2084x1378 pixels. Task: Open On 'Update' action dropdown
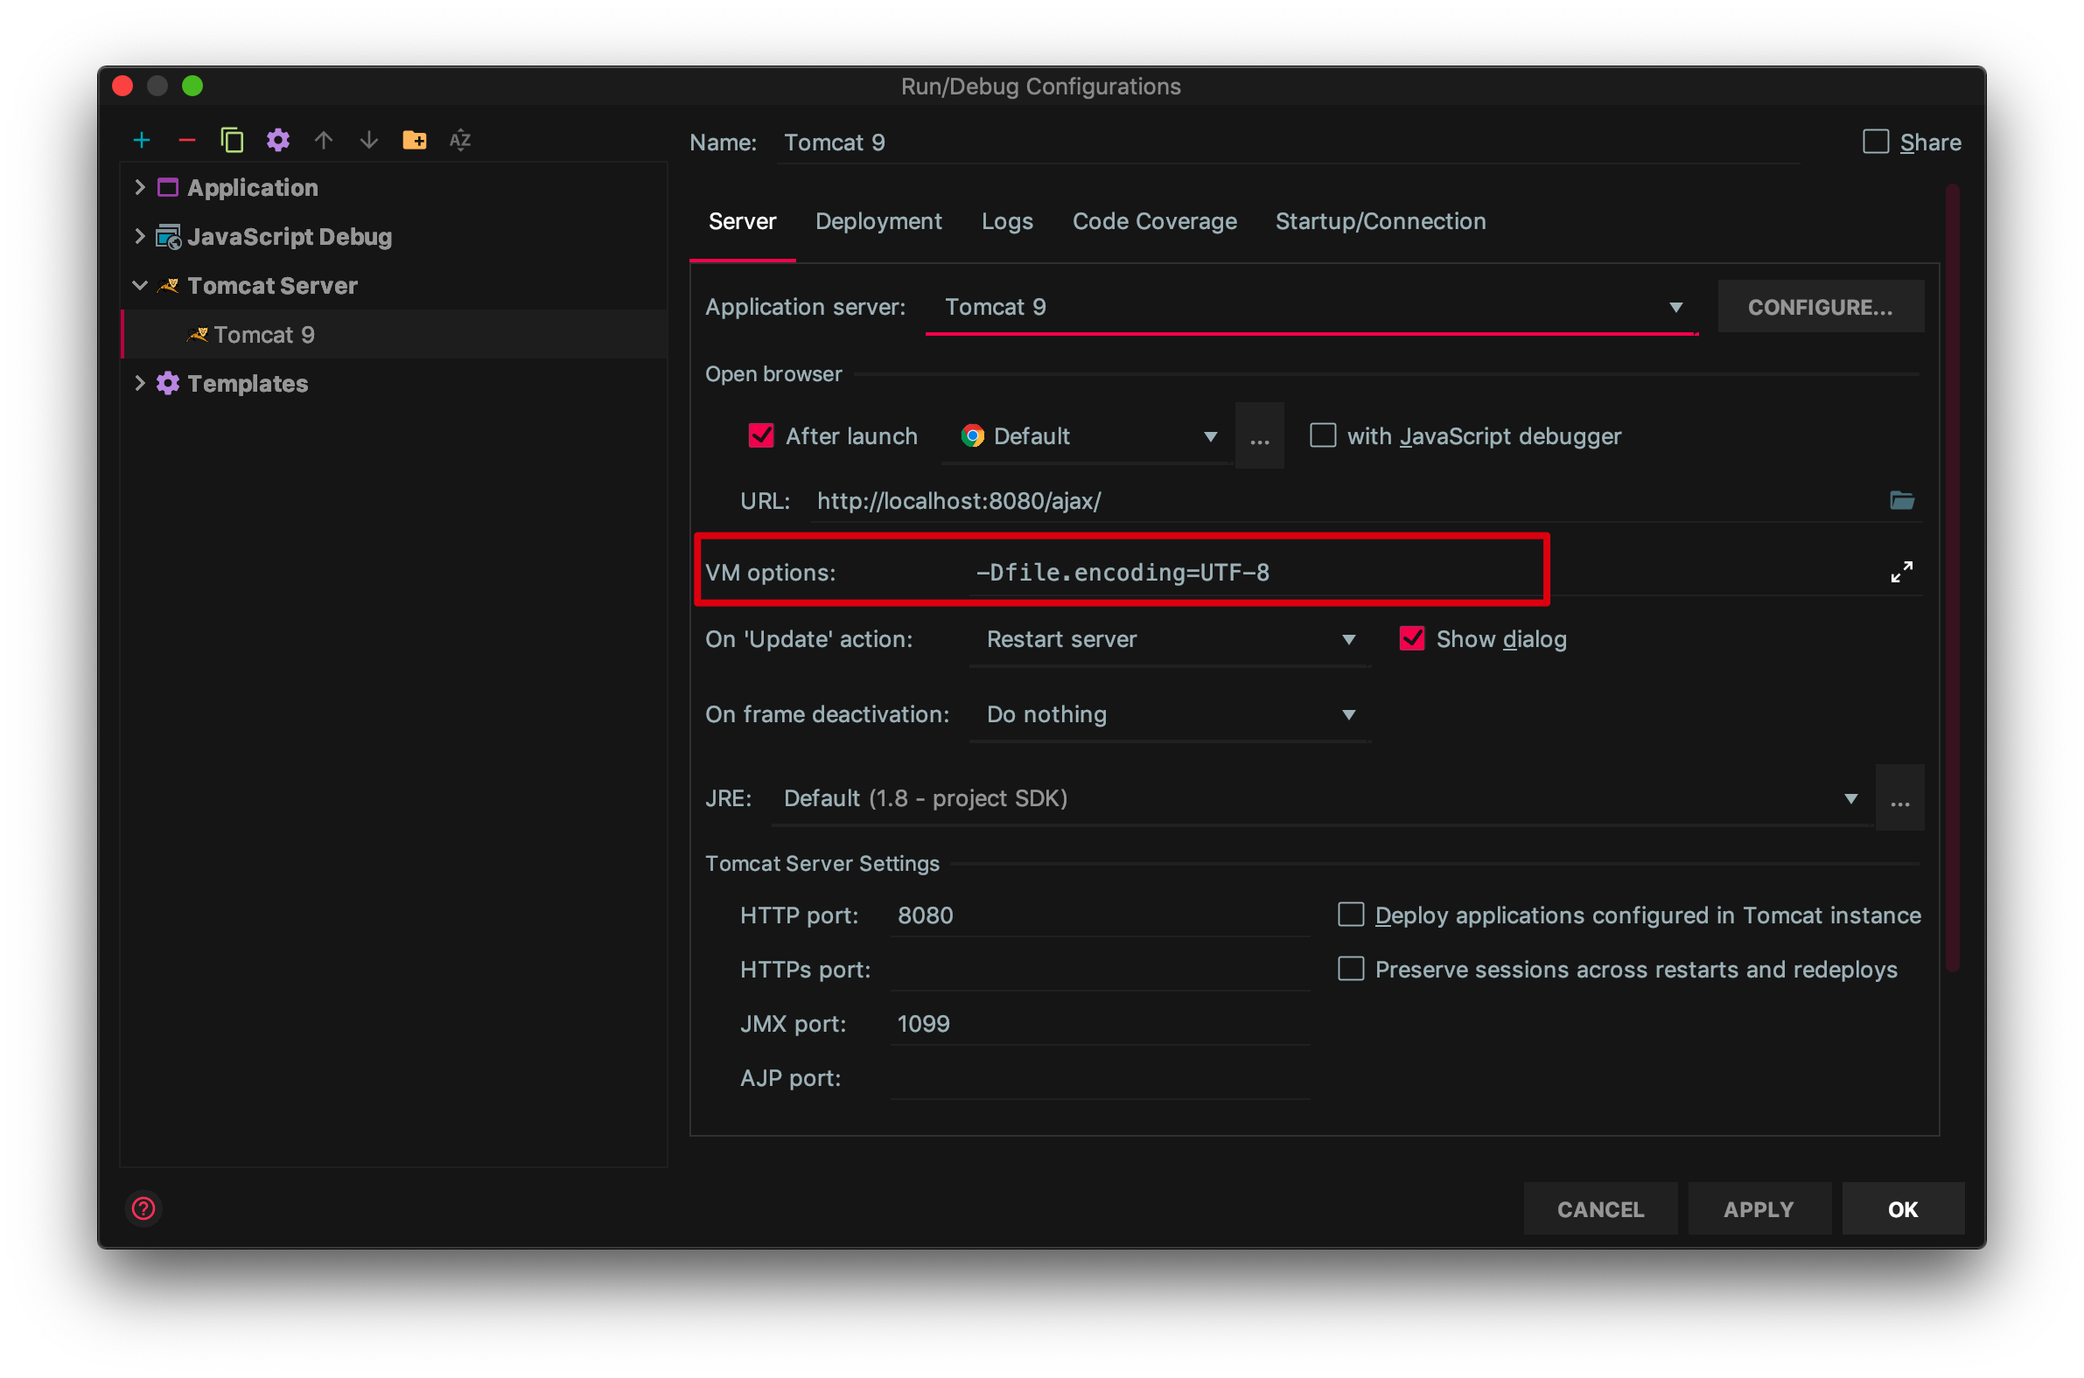1348,640
